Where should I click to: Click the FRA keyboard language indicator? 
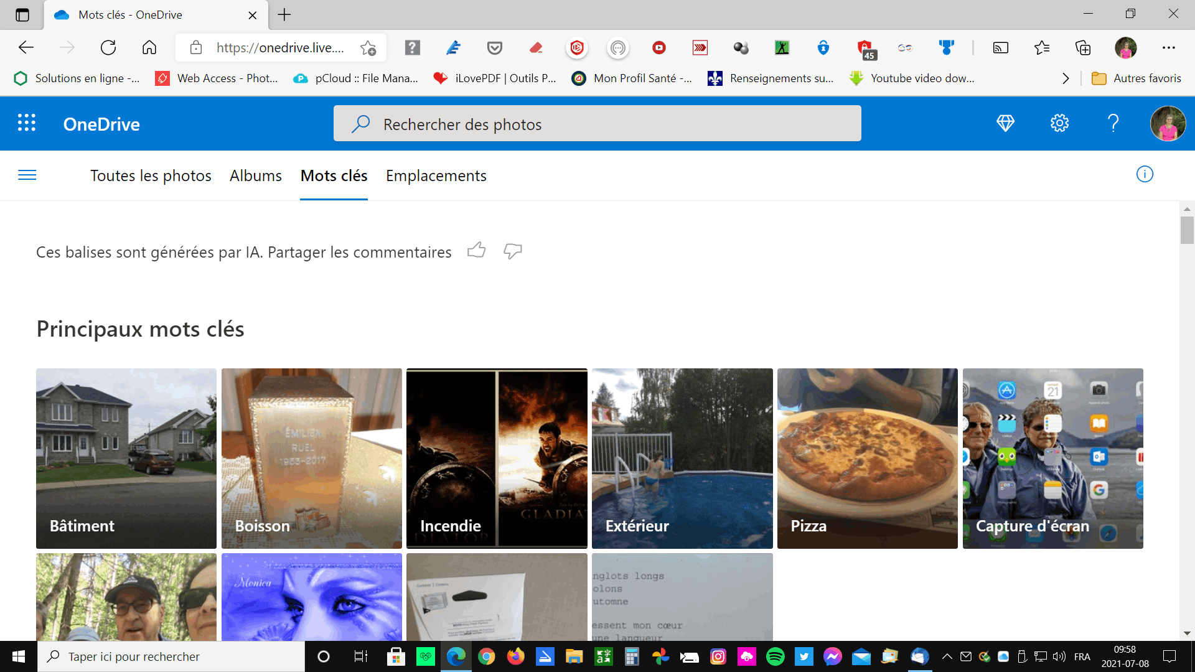1082,656
